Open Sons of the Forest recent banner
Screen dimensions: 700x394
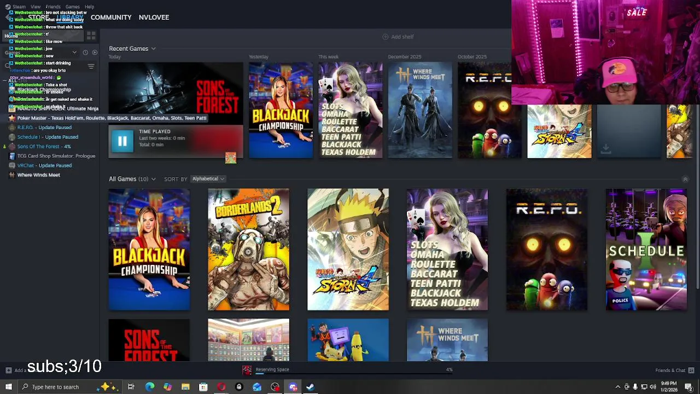pos(176,94)
